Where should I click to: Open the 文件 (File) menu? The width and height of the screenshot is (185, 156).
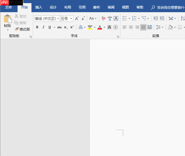click(x=8, y=7)
